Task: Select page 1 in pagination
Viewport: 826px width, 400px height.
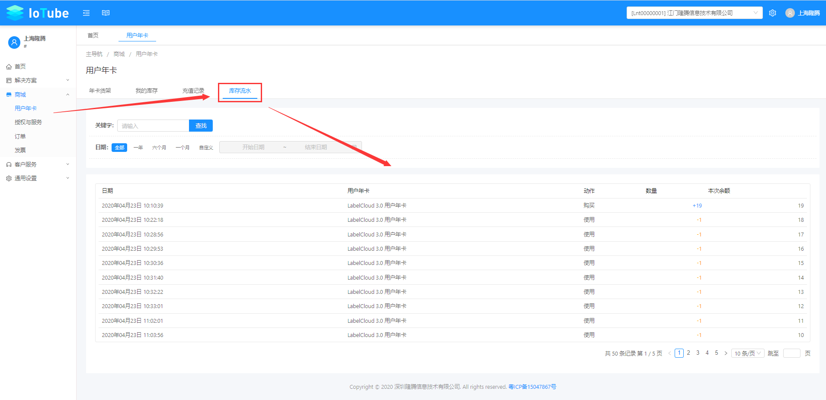Action: pyautogui.click(x=679, y=353)
